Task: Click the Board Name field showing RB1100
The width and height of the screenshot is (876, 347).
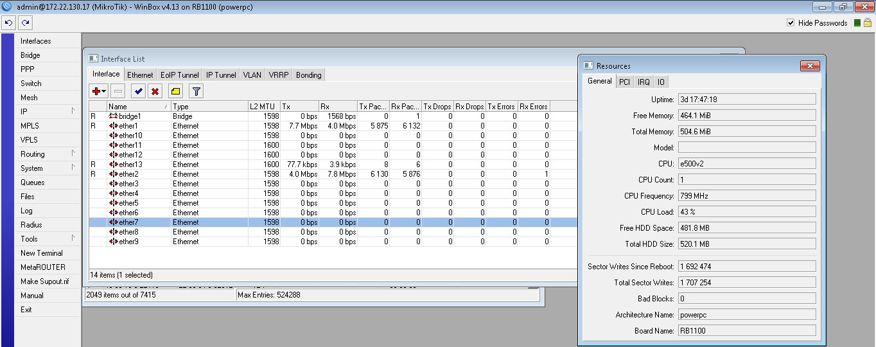Action: tap(746, 331)
